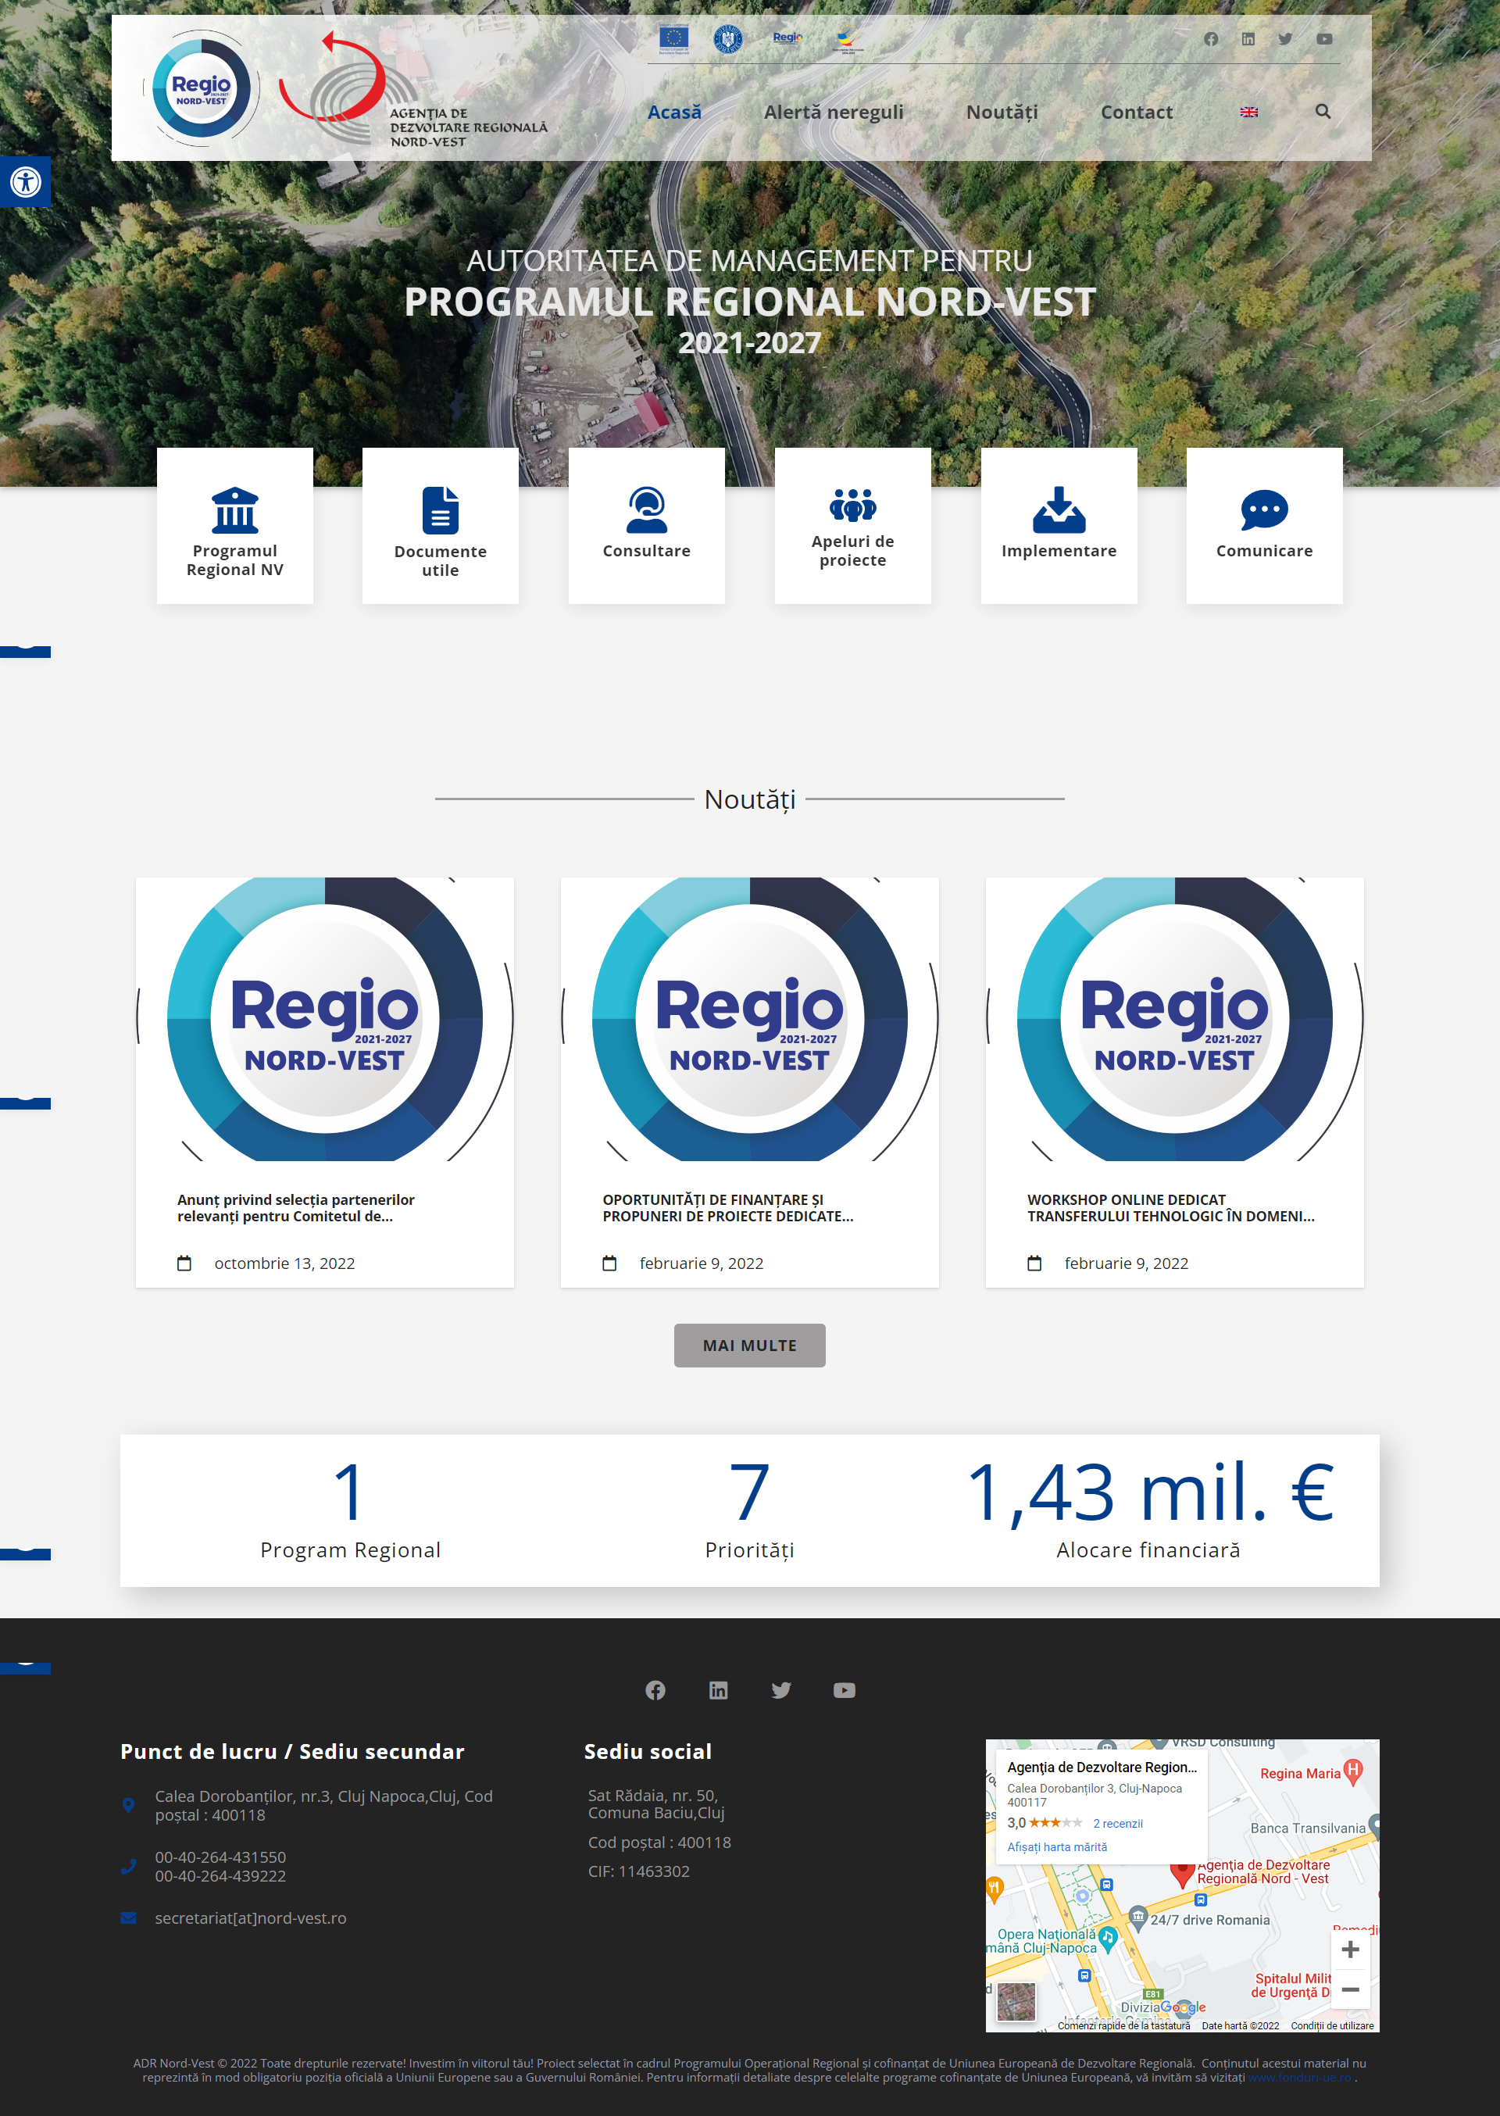Open the Consultare tile
Screen dimensions: 1500x2116
[647, 527]
